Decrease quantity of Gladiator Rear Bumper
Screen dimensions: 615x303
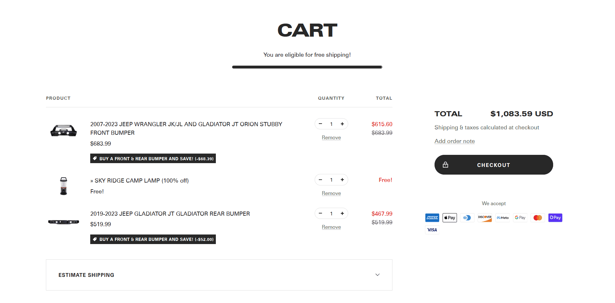point(320,213)
